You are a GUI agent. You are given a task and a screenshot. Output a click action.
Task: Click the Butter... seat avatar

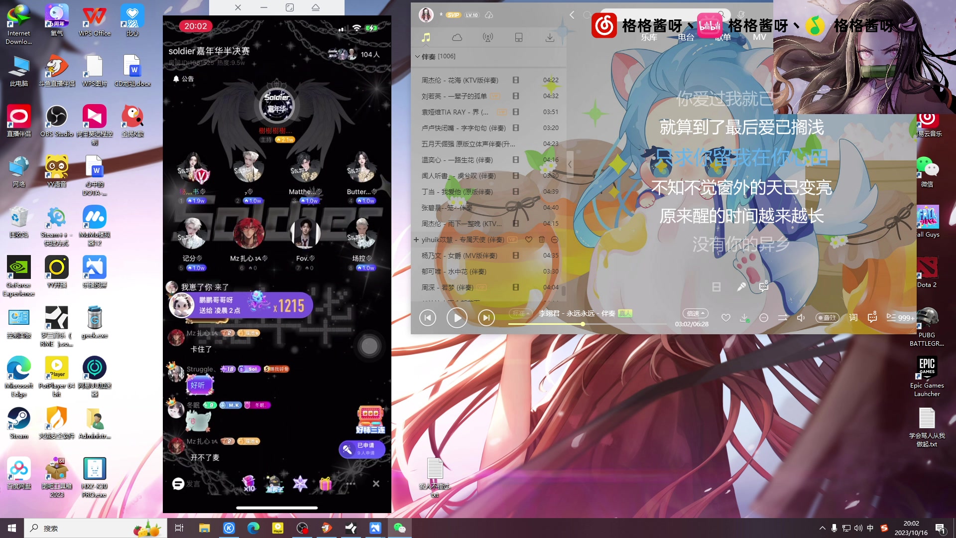[x=362, y=167]
